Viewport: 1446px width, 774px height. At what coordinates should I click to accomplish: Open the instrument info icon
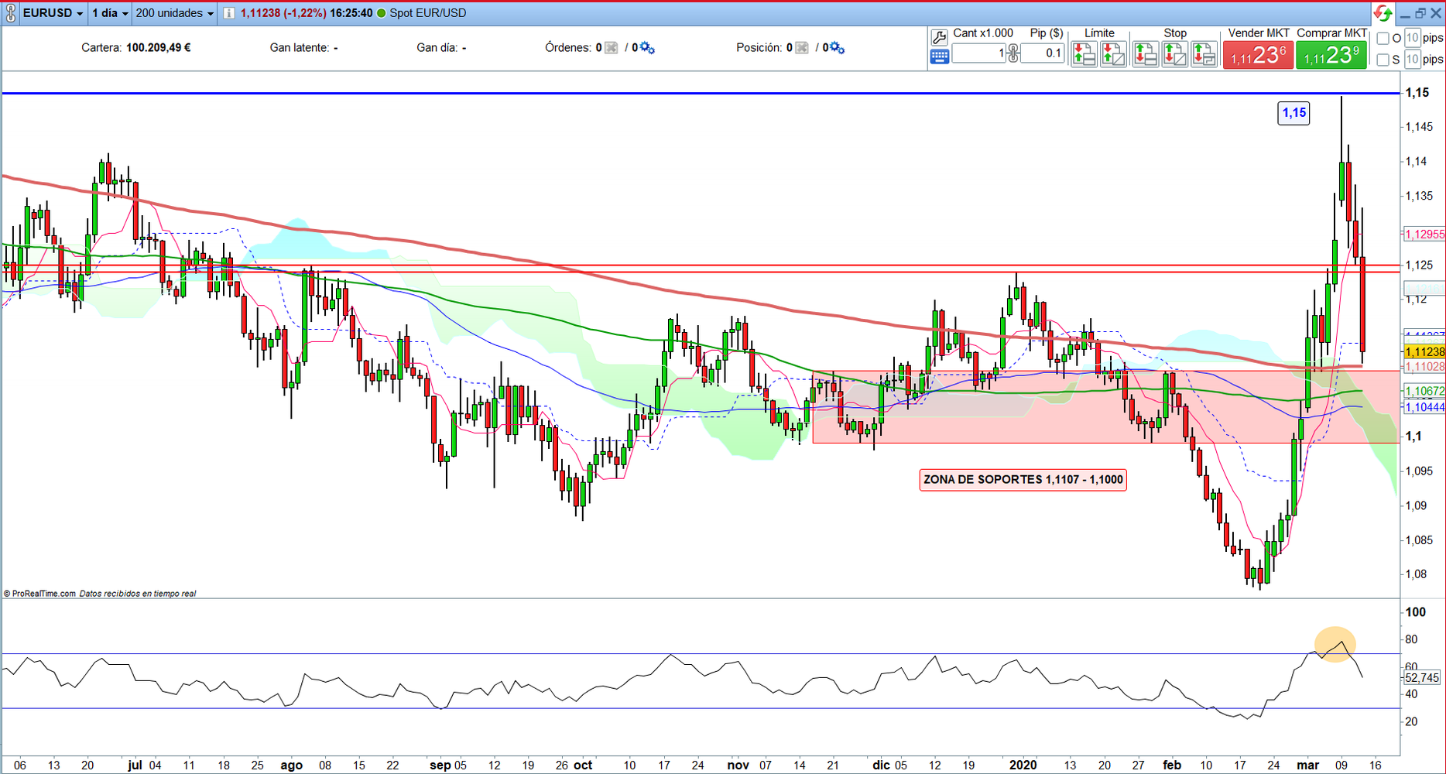[229, 13]
